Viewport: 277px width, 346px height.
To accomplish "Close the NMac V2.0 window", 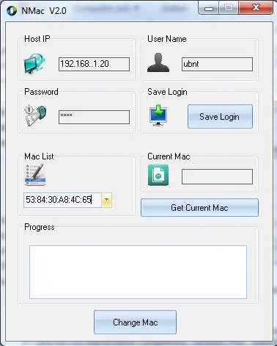I will 256,8.
